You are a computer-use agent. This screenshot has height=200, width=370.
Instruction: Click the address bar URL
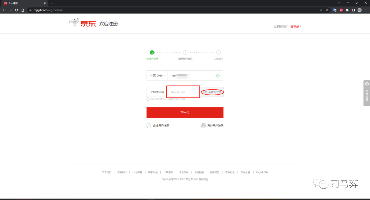point(48,10)
